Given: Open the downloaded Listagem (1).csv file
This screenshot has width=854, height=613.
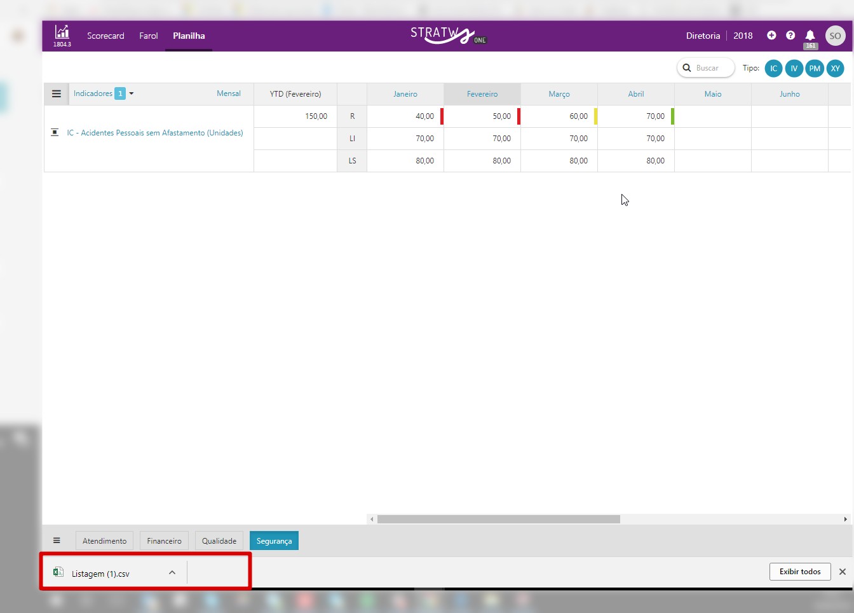Looking at the screenshot, I should pyautogui.click(x=100, y=573).
